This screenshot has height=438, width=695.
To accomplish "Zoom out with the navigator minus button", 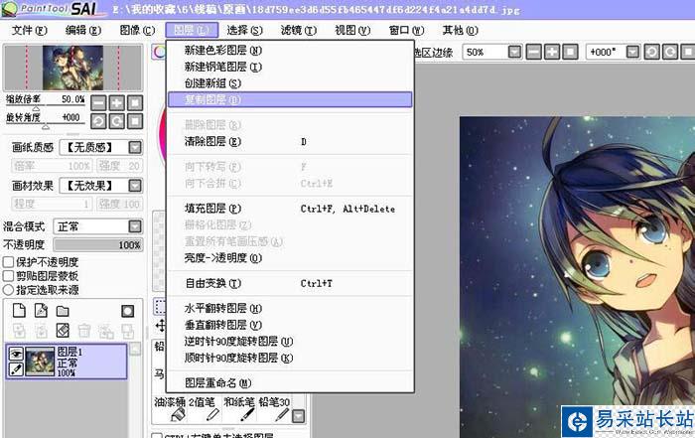I will (x=98, y=103).
